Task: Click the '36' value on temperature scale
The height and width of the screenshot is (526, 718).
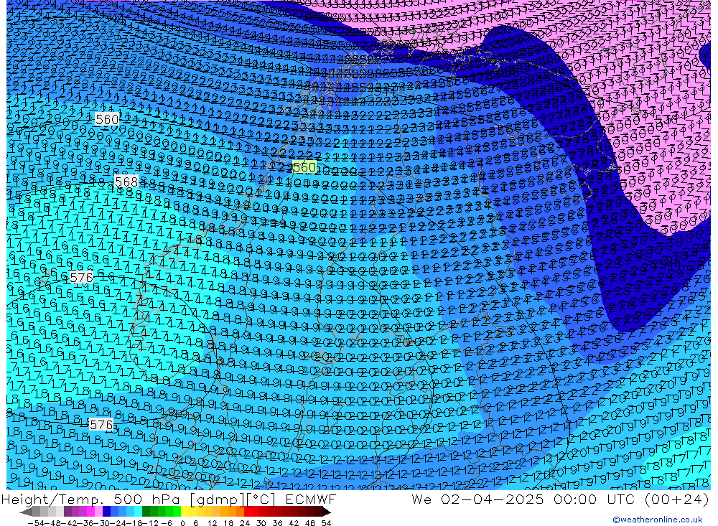Action: 277,523
